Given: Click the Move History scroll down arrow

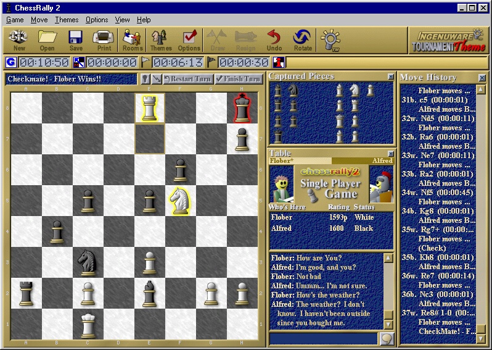Looking at the screenshot, I should coord(481,339).
